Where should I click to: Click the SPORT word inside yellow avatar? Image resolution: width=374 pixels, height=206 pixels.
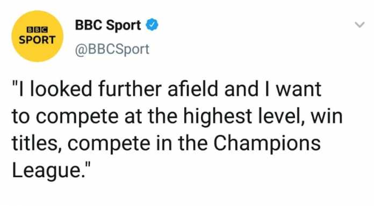tap(37, 40)
